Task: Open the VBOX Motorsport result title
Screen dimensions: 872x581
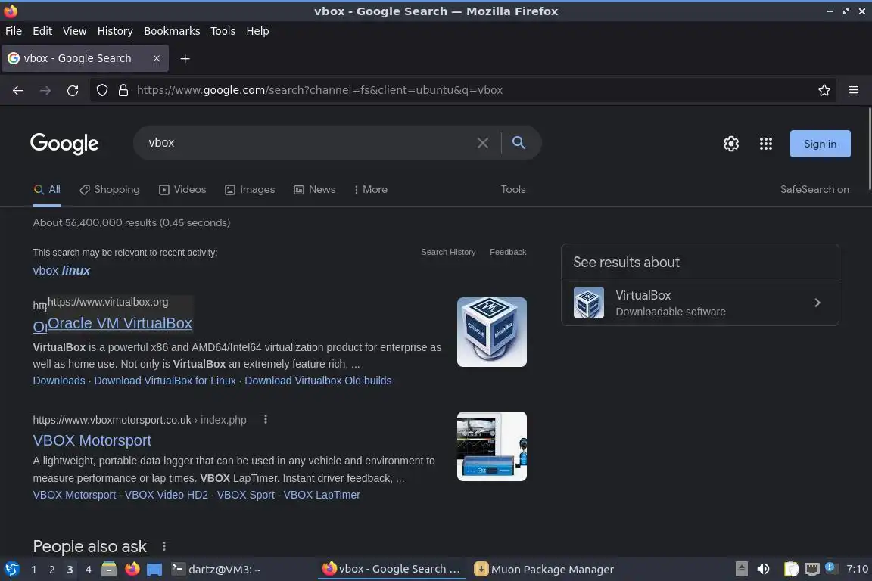Action: pos(92,440)
